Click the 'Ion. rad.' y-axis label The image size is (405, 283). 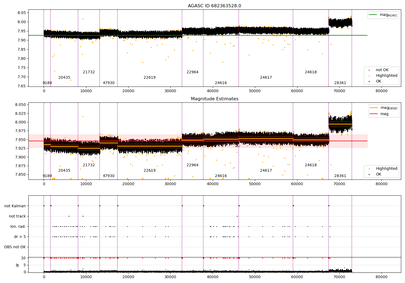click(x=18, y=227)
